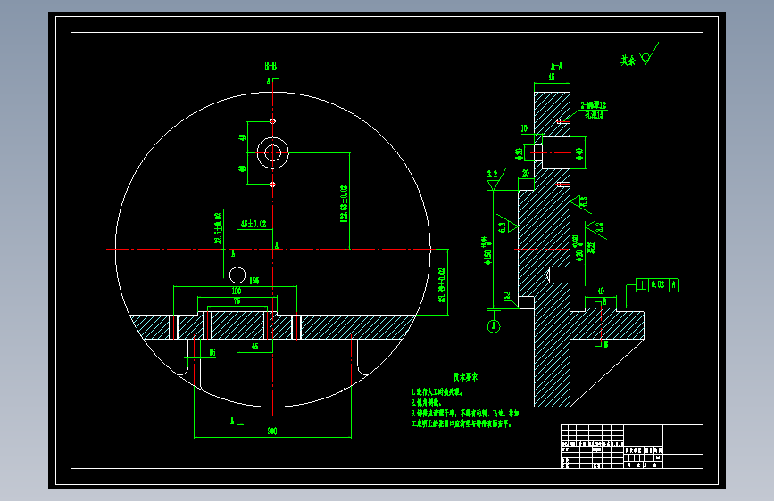Viewport: 774px width, 501px height.
Task: Click the hole depth callout 孔深15
Action: (x=594, y=115)
